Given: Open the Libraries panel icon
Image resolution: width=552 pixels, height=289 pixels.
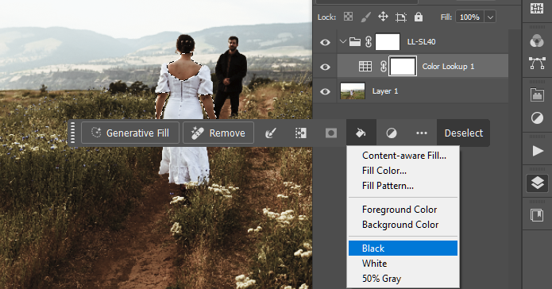Looking at the screenshot, I should 537,95.
